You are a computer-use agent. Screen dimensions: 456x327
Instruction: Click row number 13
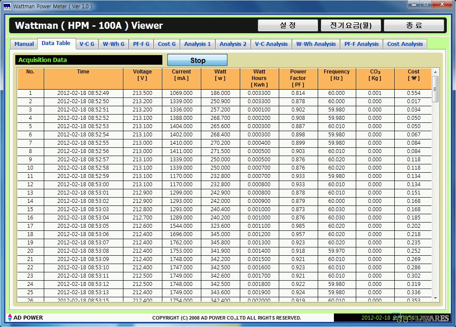(x=31, y=193)
